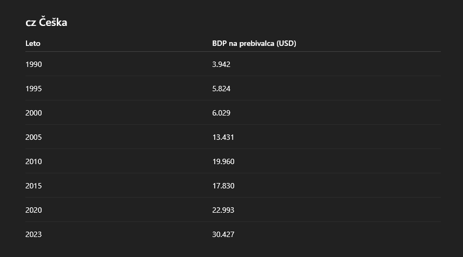Click the Češka table heading
The width and height of the screenshot is (463, 257).
point(47,22)
